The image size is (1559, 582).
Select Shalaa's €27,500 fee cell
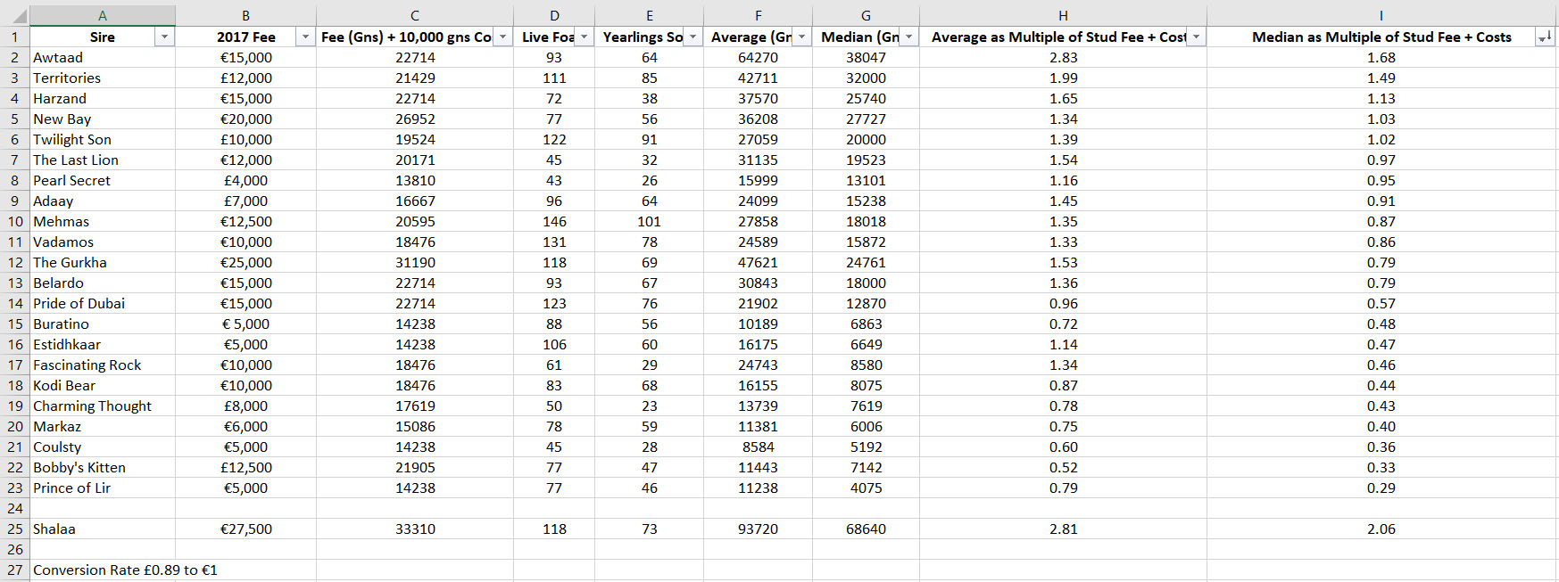pyautogui.click(x=245, y=529)
